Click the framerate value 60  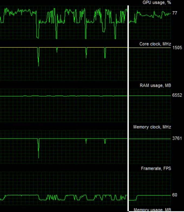[175, 195]
